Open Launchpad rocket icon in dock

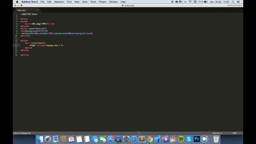(48, 139)
